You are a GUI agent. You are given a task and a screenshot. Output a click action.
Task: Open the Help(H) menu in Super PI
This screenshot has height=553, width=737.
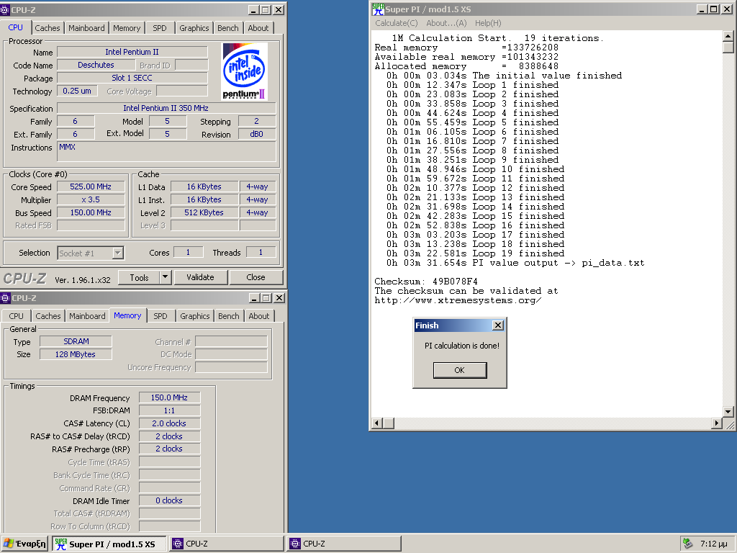pyautogui.click(x=488, y=23)
